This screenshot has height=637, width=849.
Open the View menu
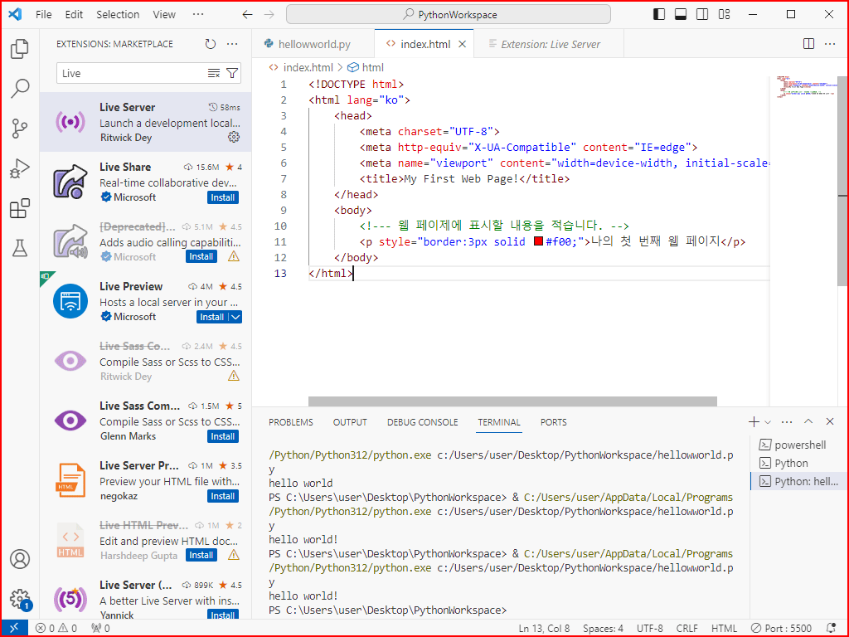coord(164,15)
